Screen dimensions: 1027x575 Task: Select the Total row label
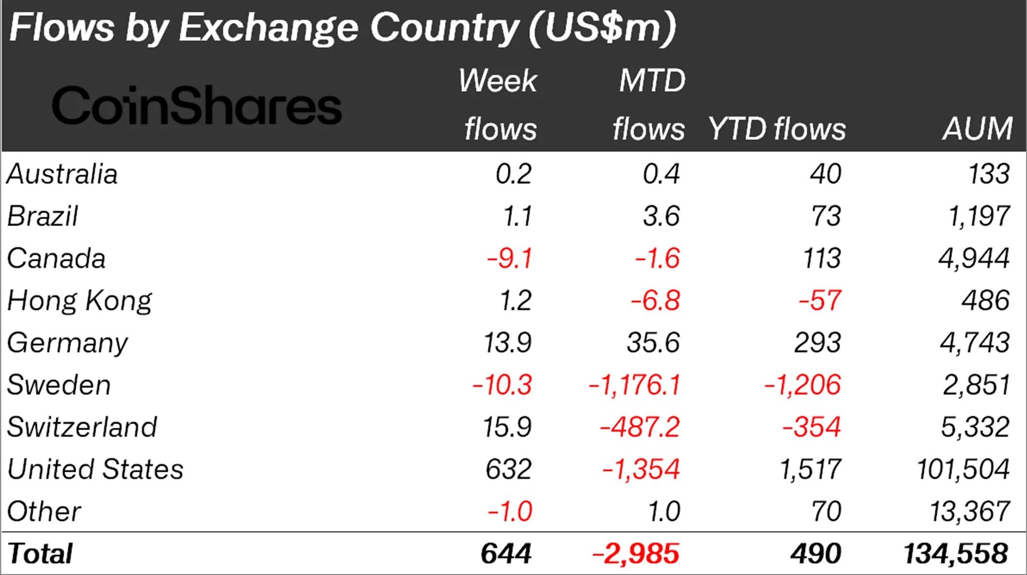point(40,554)
